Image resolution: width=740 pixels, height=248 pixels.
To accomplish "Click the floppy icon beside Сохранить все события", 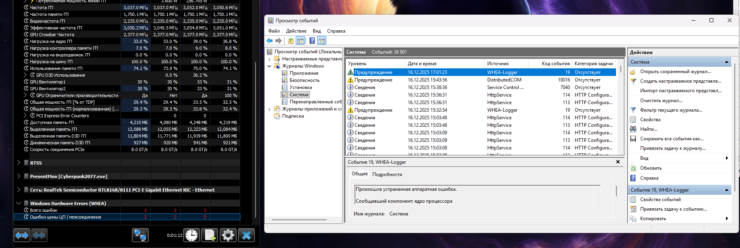I will [x=633, y=139].
